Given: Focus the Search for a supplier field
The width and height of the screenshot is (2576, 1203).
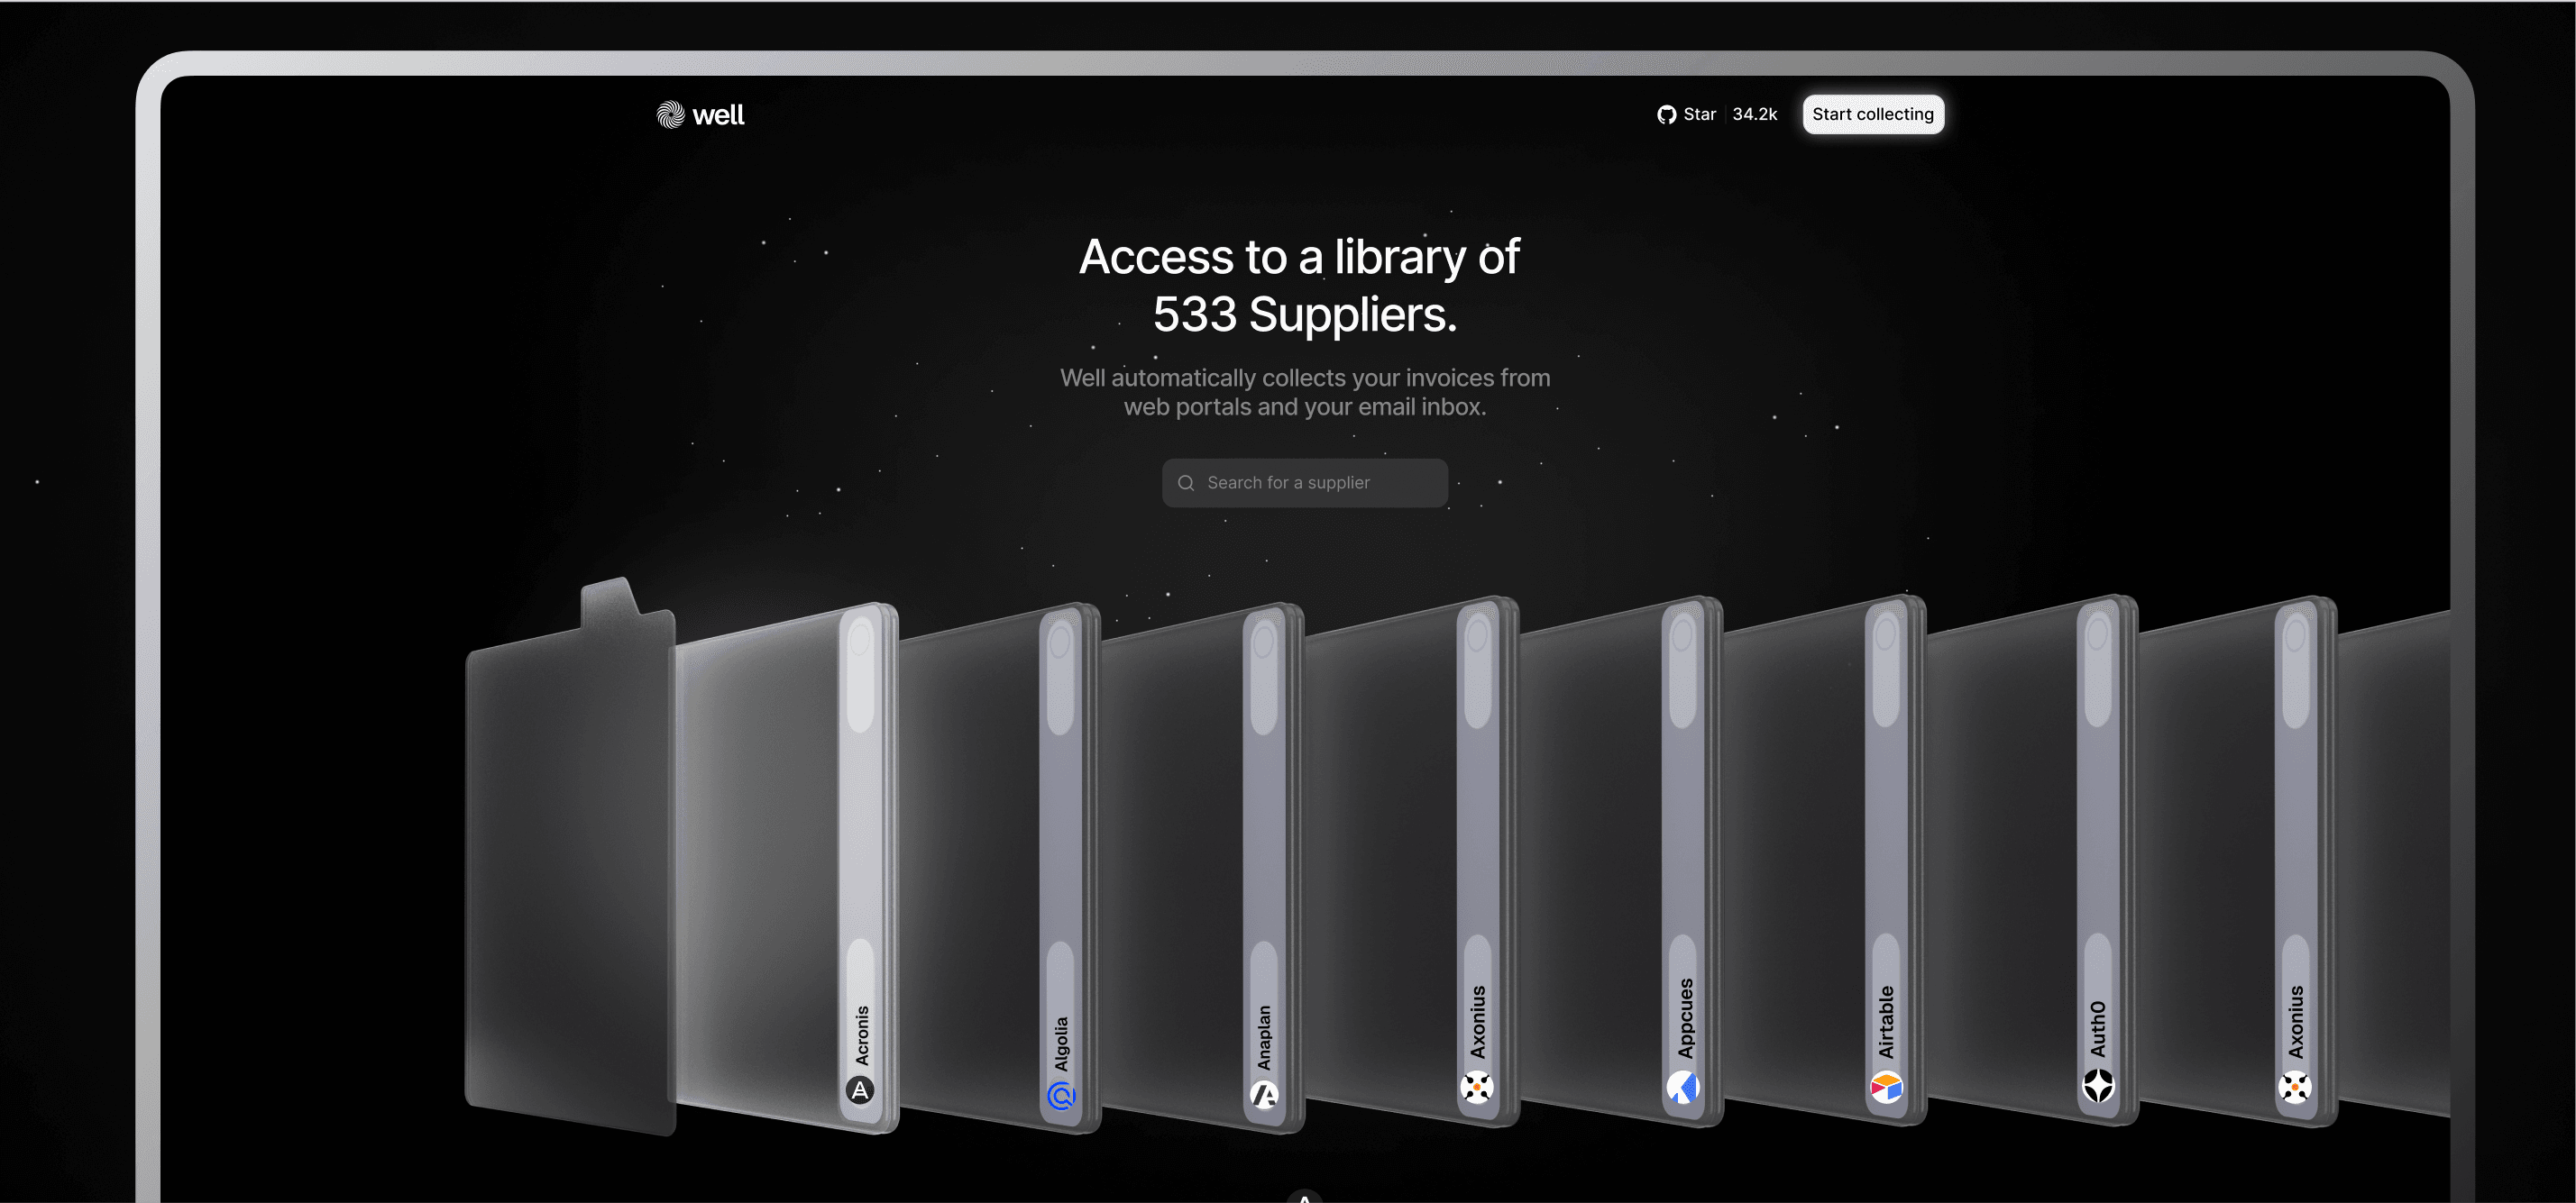Looking at the screenshot, I should tap(1304, 483).
